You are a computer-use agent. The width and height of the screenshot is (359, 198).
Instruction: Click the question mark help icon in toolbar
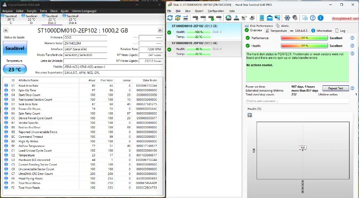312,18
